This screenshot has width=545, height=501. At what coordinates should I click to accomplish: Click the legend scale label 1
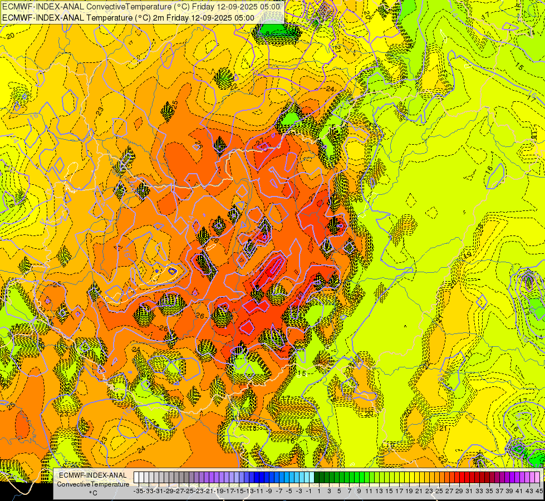click(x=319, y=491)
